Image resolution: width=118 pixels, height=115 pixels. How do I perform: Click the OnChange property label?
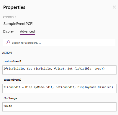pos(10,98)
